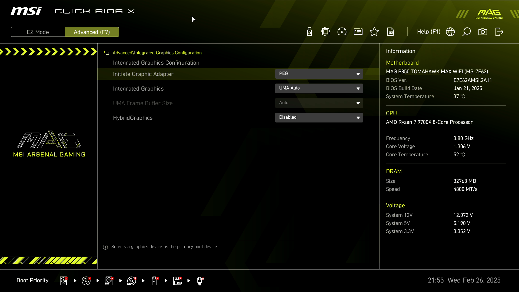
Task: Take a screenshot with camera icon
Action: [x=483, y=32]
